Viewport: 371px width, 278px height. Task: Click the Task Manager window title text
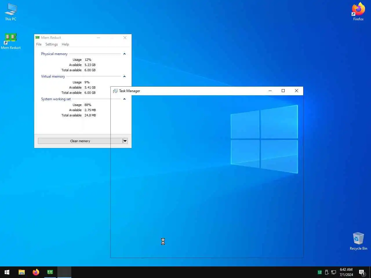click(x=130, y=91)
